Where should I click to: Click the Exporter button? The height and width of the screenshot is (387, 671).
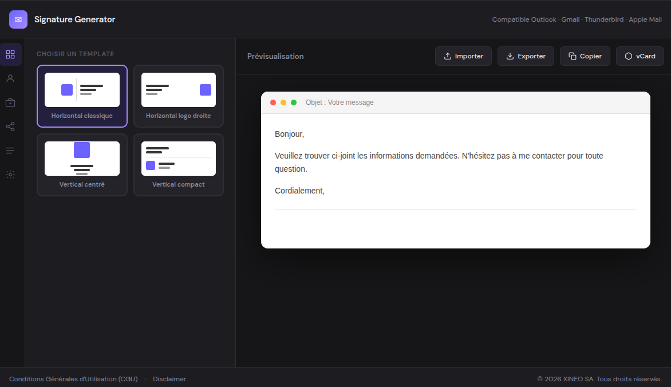(x=526, y=56)
